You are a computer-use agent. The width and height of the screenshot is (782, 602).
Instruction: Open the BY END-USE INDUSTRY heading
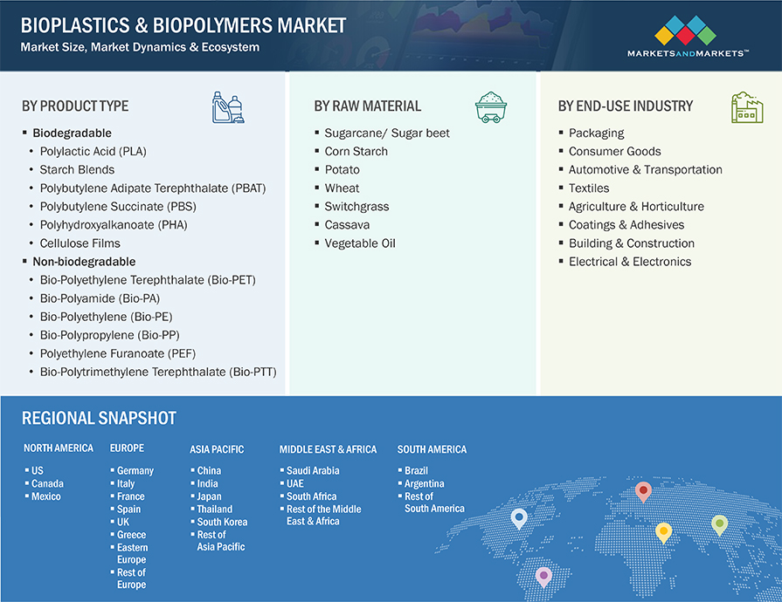(x=625, y=106)
